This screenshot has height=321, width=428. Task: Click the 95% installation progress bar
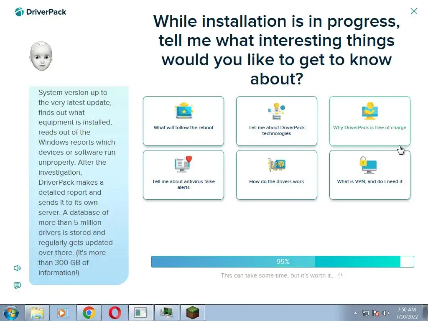coord(283,262)
